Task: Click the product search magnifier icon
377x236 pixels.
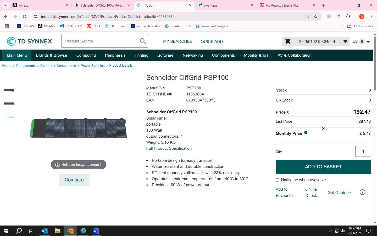Action: 143,41
